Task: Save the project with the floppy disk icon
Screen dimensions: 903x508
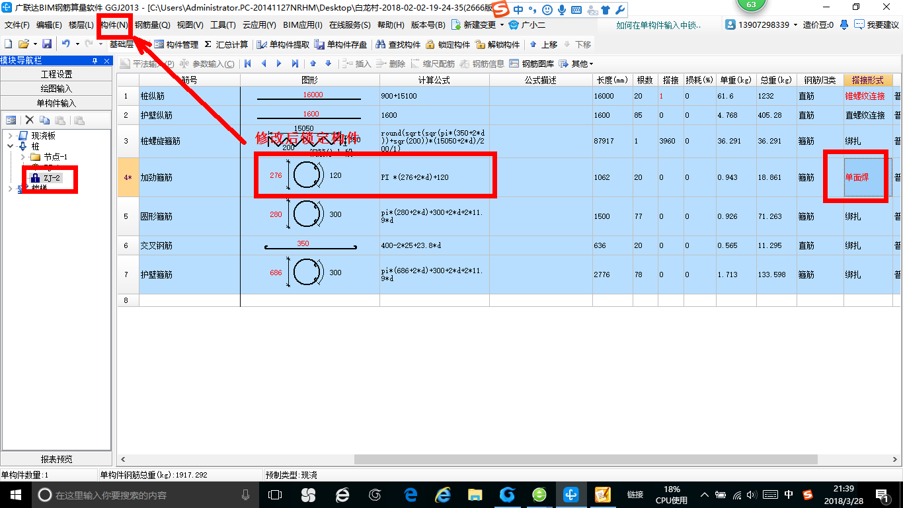Action: pos(47,44)
